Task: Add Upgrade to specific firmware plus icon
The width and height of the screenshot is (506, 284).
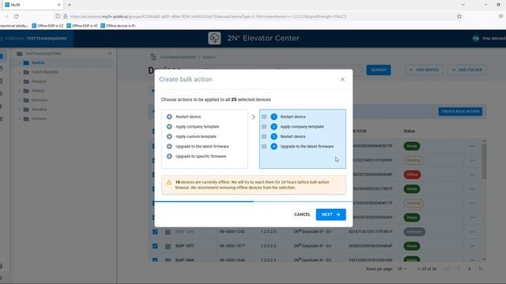Action: point(169,156)
